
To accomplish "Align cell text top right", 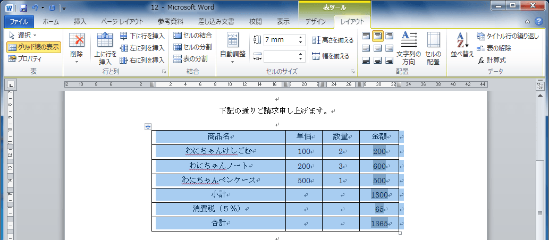I will tap(389, 36).
